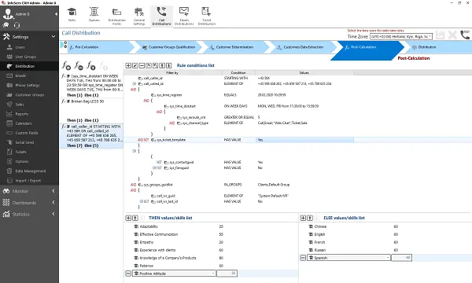Click the remove rule function icon
The height and width of the screenshot is (283, 472).
coord(79,65)
